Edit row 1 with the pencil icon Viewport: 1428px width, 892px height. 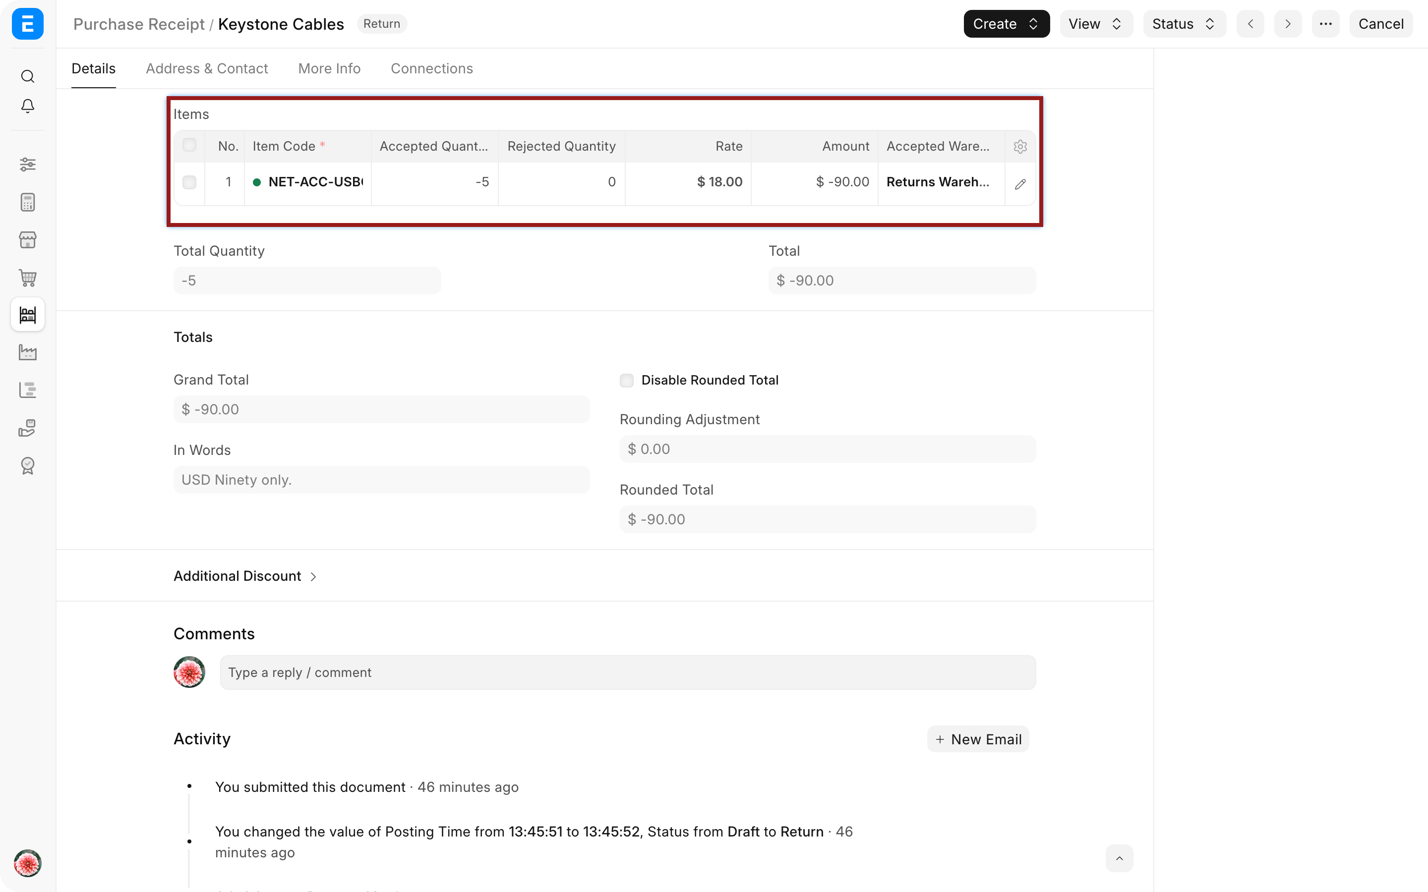pos(1020,184)
